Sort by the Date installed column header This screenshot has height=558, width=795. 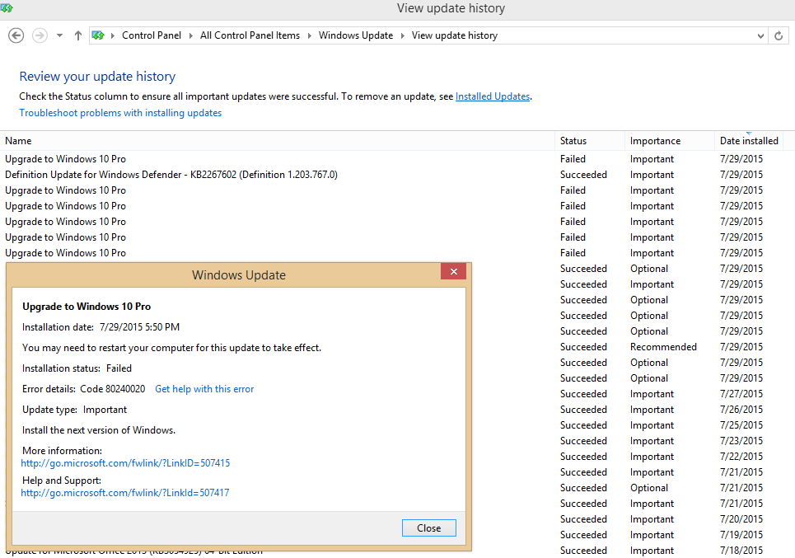(x=749, y=141)
